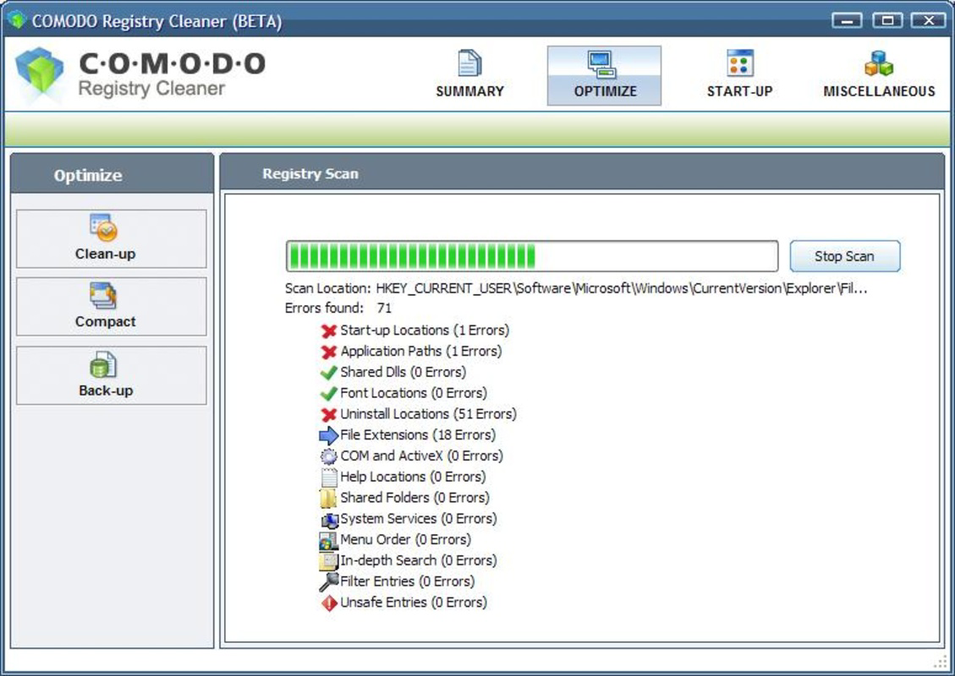The image size is (955, 676).
Task: Click icon beside Menu Order
Action: 328,540
